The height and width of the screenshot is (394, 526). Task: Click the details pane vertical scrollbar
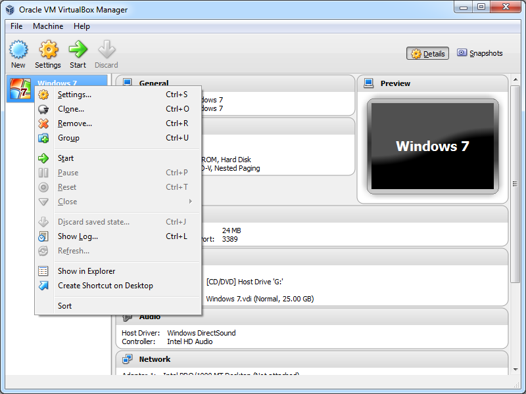click(517, 197)
